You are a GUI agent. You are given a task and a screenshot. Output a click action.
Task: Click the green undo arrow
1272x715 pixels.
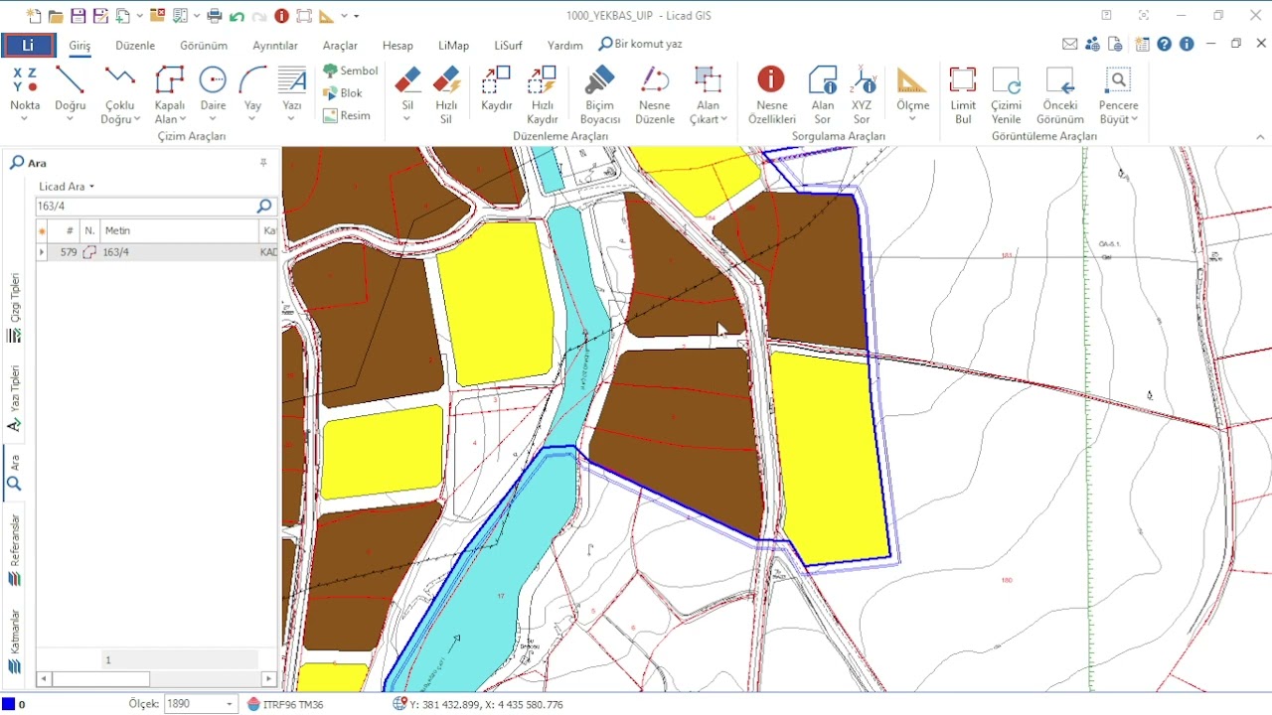[x=237, y=16]
